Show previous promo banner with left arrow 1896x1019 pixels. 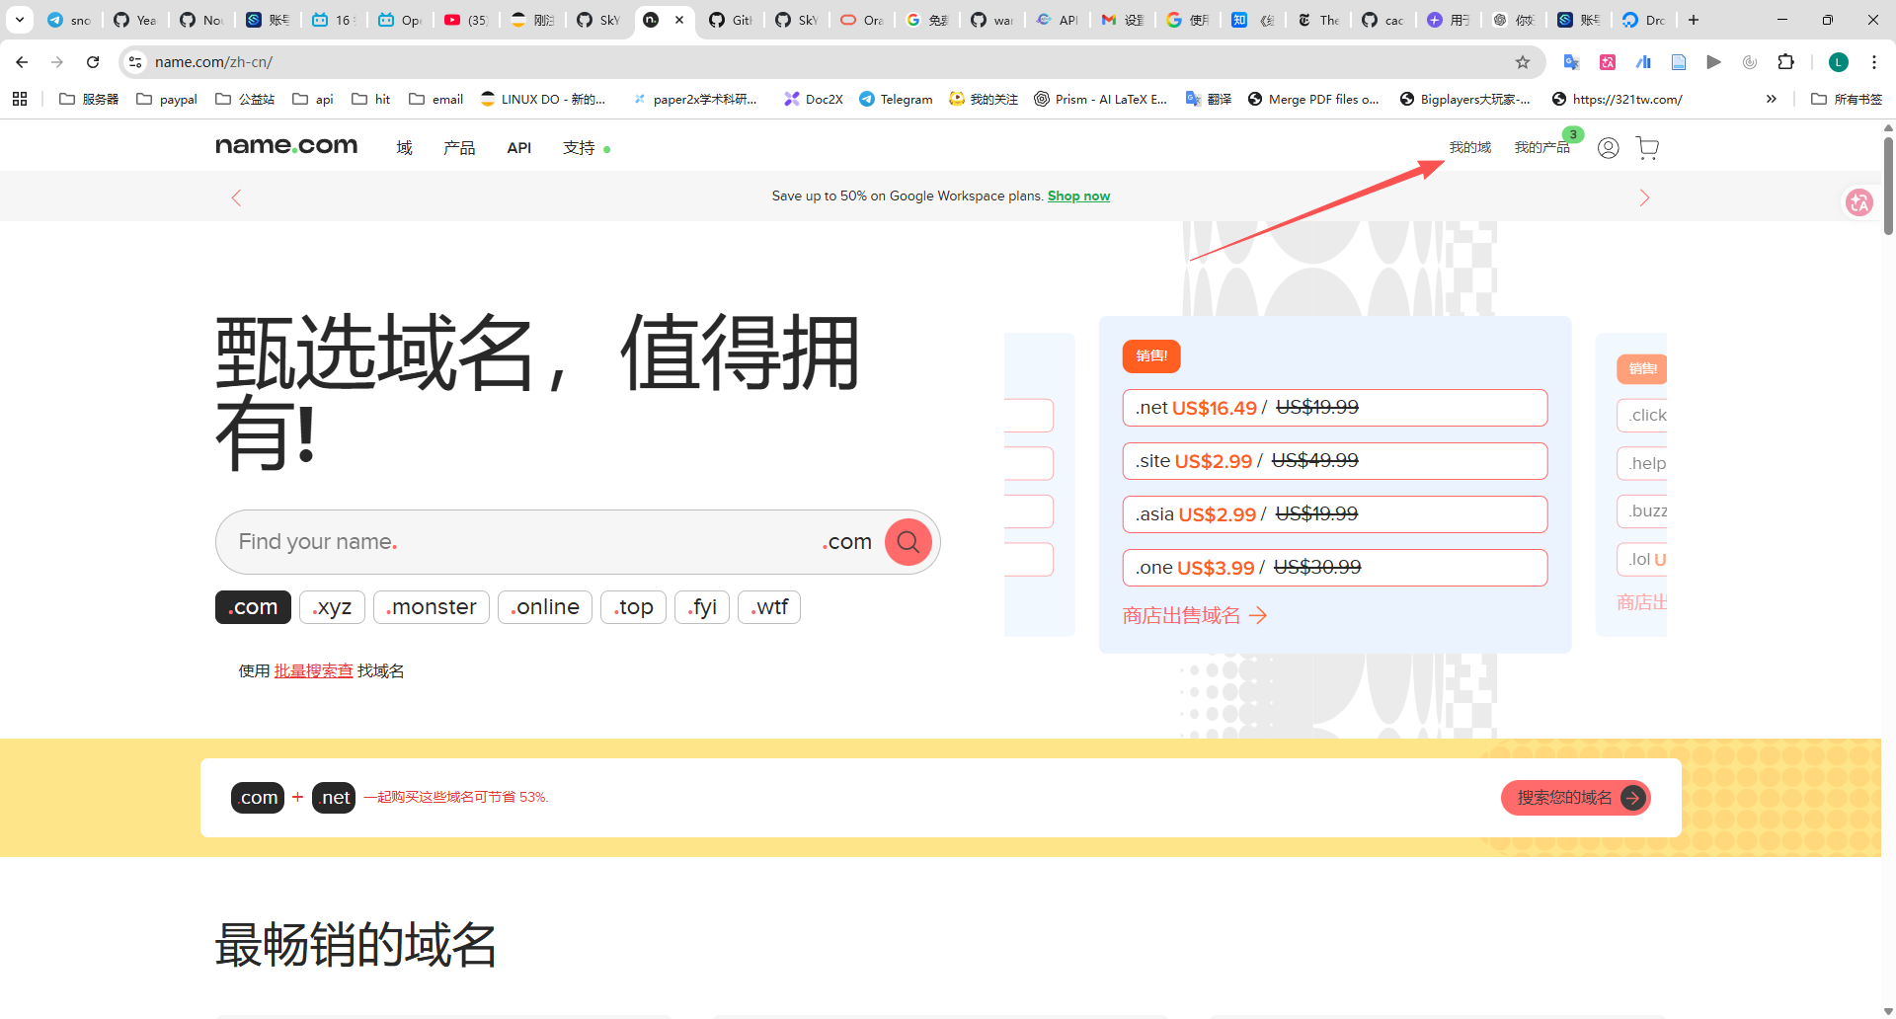[x=236, y=197]
